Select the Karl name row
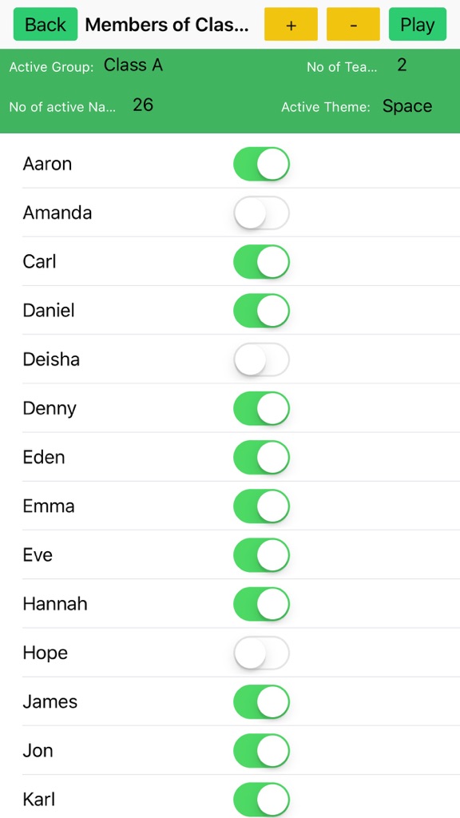This screenshot has width=460, height=818. coord(241,799)
